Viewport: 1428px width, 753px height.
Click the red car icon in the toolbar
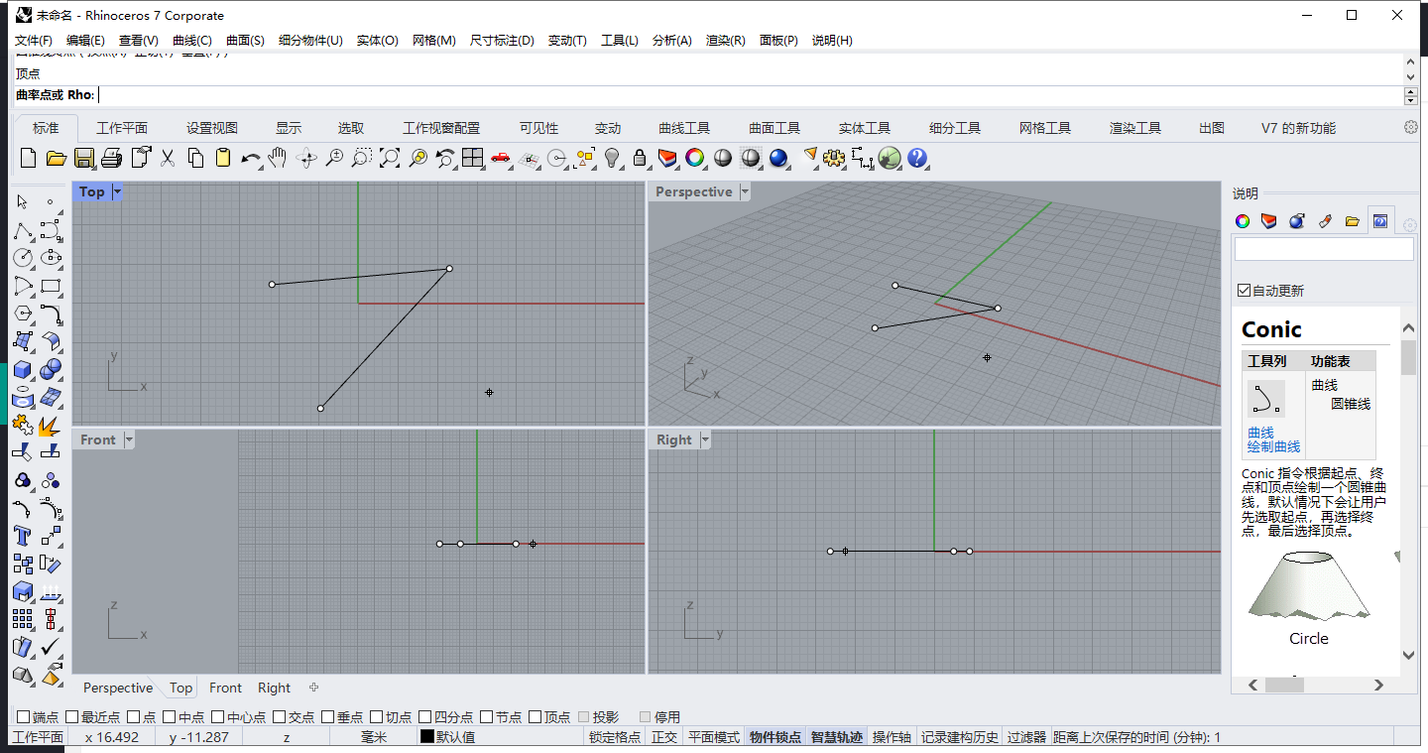coord(501,158)
